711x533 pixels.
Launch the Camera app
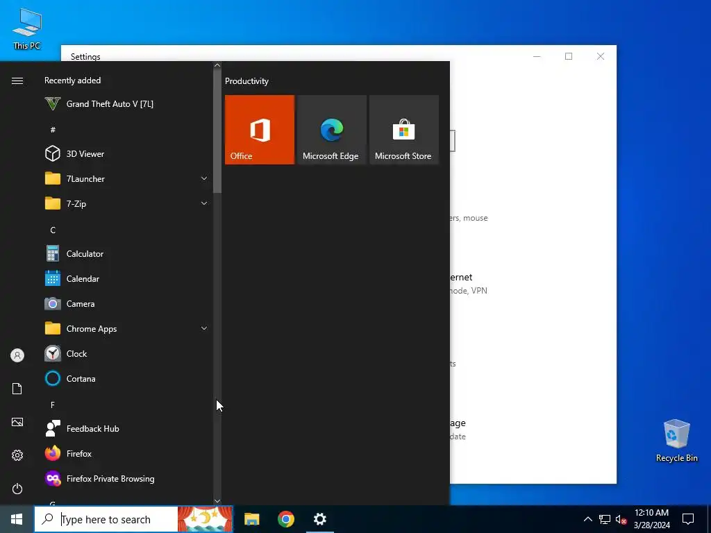click(x=127, y=304)
